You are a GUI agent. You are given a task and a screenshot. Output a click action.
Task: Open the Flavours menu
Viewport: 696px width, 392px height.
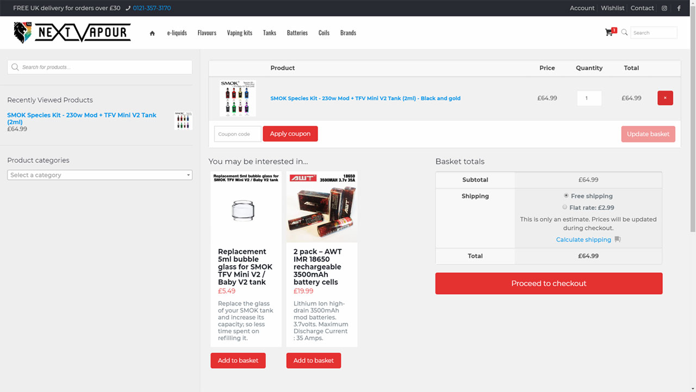point(207,33)
